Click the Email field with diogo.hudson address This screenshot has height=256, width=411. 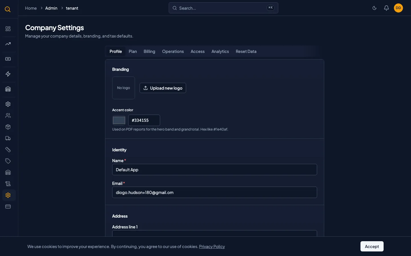(x=215, y=192)
